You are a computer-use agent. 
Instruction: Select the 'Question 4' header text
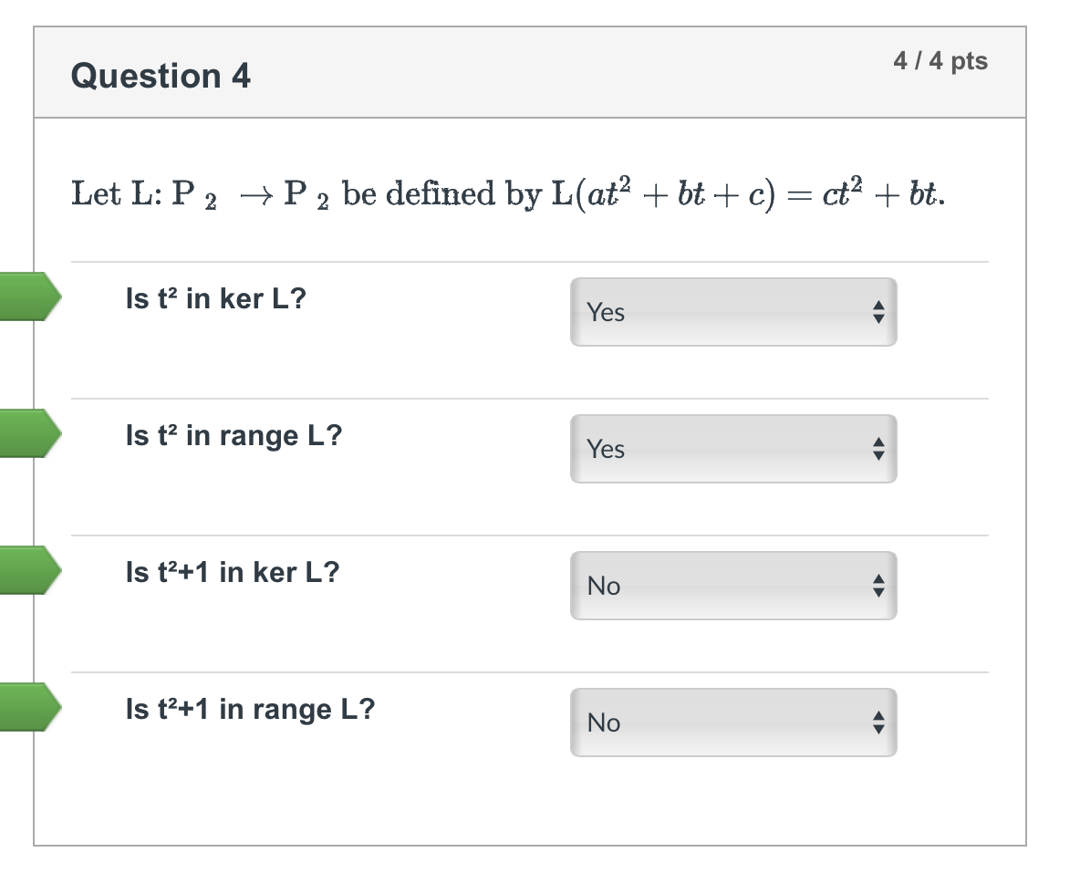(161, 76)
